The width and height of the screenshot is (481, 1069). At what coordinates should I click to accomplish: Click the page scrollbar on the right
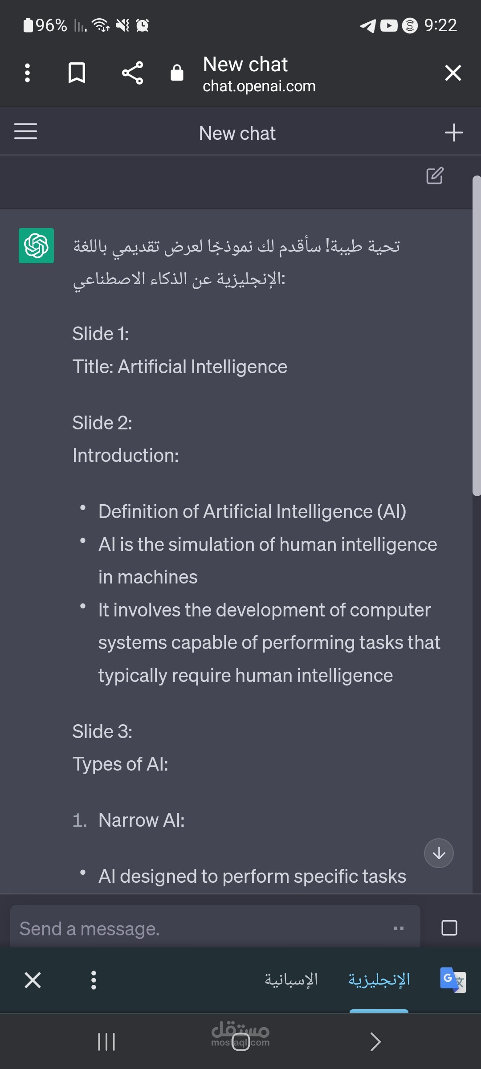[x=477, y=336]
